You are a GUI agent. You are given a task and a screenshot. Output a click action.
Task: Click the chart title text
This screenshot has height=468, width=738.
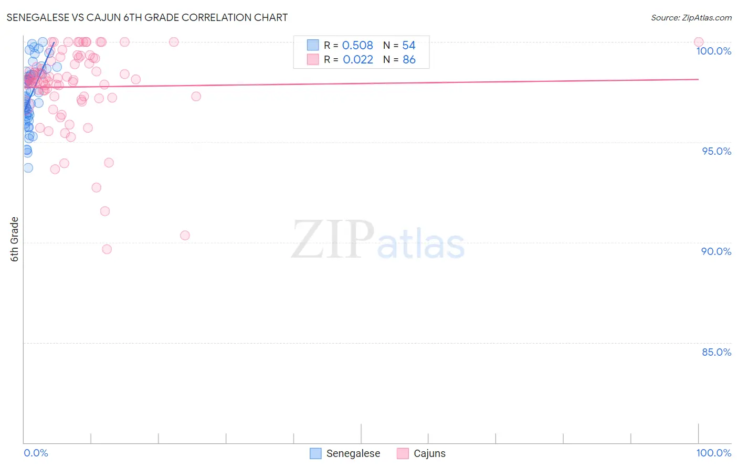(x=147, y=17)
